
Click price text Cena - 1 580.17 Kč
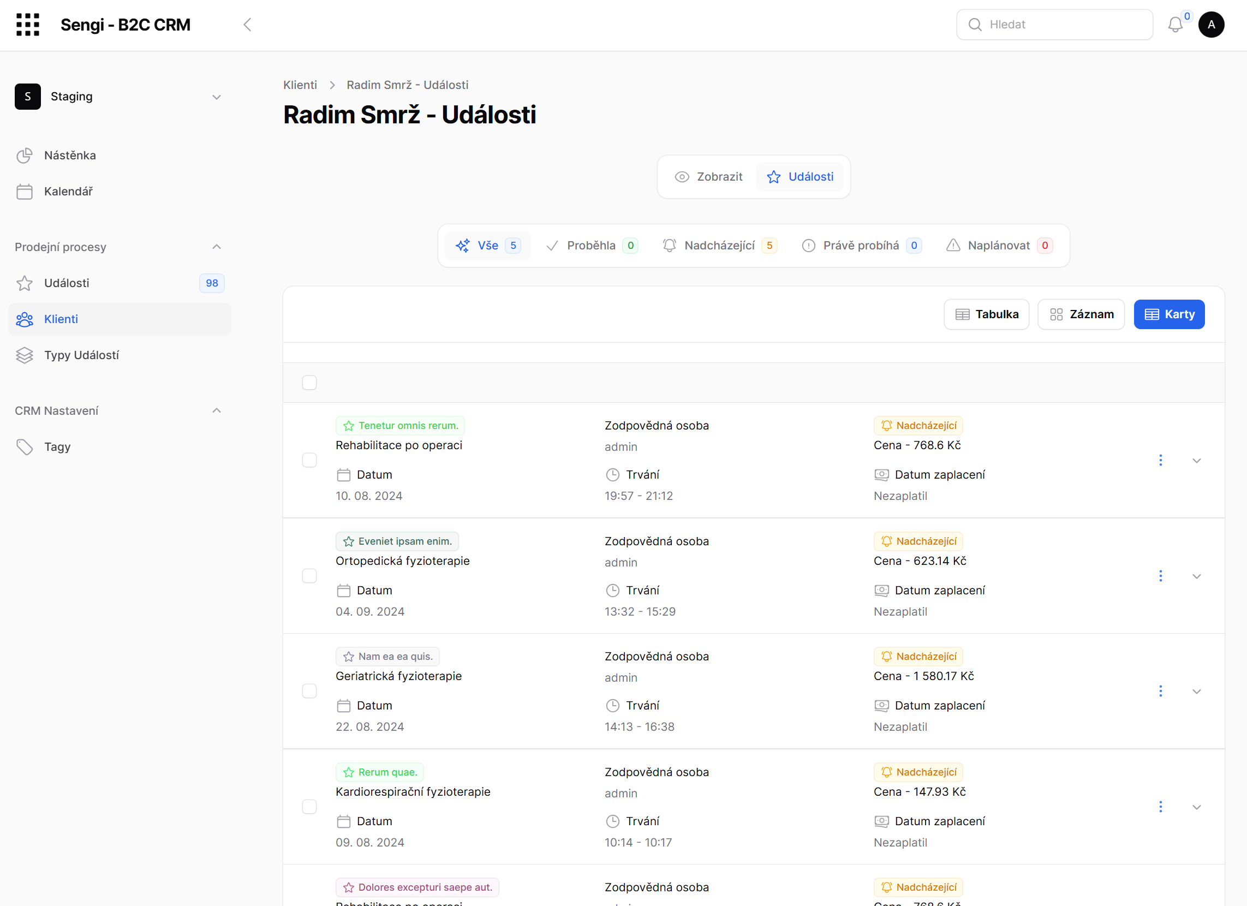click(924, 676)
